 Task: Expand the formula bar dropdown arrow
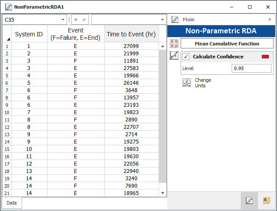162,19
